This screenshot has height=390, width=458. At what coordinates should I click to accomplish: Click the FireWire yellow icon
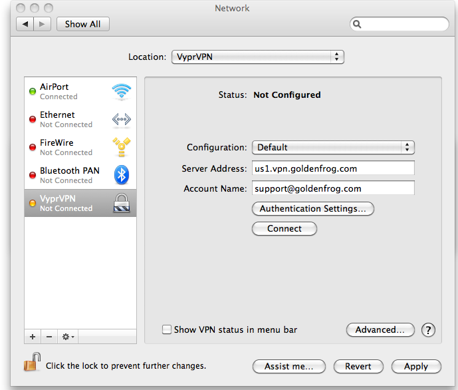pyautogui.click(x=122, y=147)
